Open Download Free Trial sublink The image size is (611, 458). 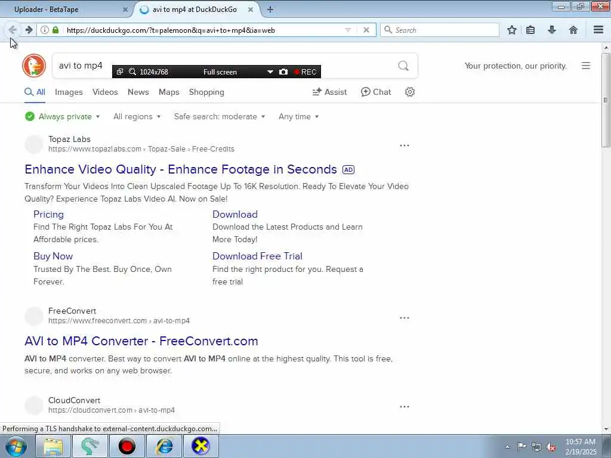coord(257,256)
